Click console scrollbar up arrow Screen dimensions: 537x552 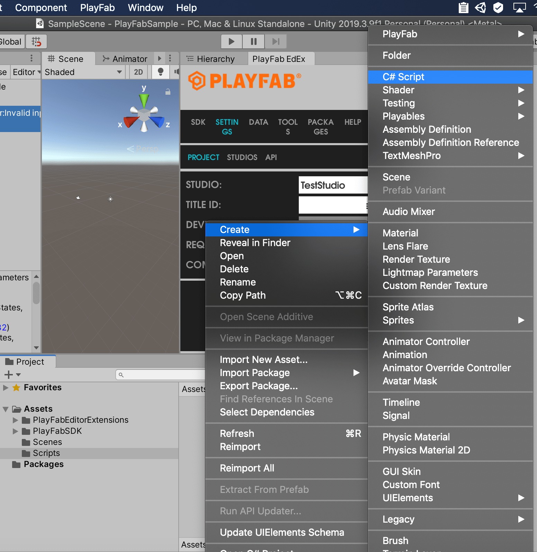[36, 277]
